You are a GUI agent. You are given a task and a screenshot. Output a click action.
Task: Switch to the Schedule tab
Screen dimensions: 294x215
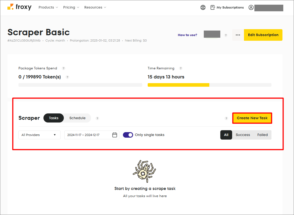(78, 118)
